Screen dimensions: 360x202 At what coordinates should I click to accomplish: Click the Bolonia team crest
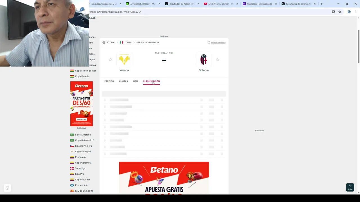[204, 59]
